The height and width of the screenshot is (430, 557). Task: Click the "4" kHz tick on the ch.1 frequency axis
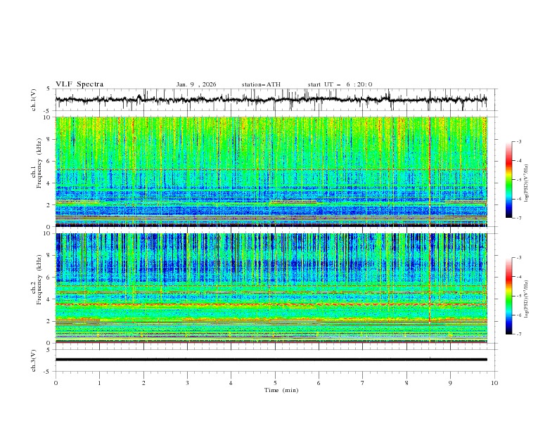coord(50,183)
